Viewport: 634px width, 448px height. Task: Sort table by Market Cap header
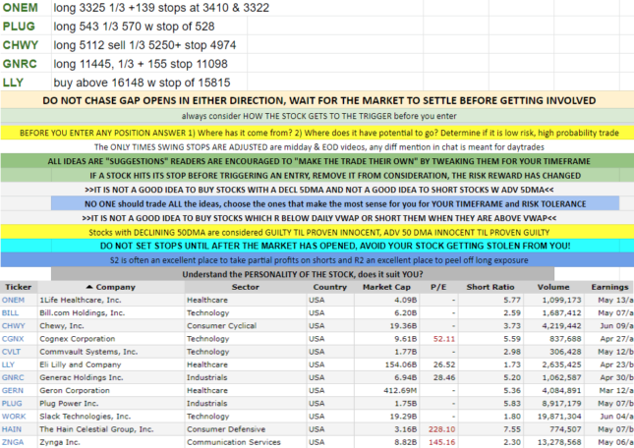pos(386,287)
